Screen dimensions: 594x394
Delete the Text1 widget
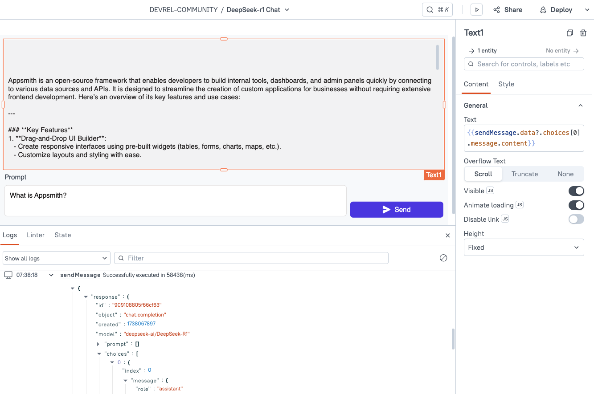click(583, 33)
